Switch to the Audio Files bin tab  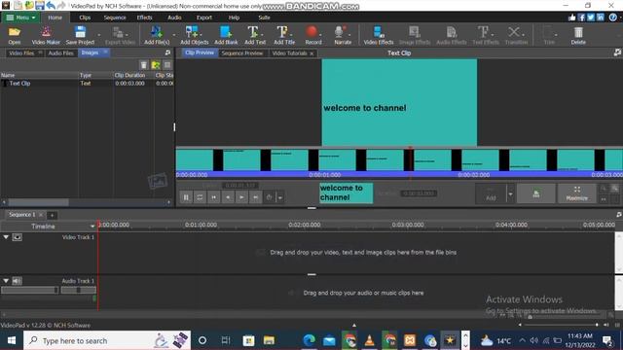point(60,52)
